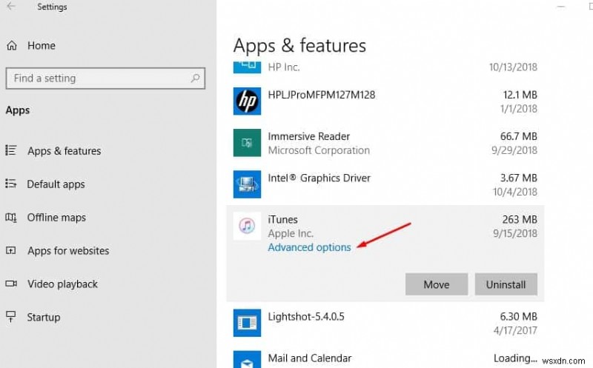Image resolution: width=593 pixels, height=368 pixels.
Task: Click the 263 MB size value
Action: [520, 219]
